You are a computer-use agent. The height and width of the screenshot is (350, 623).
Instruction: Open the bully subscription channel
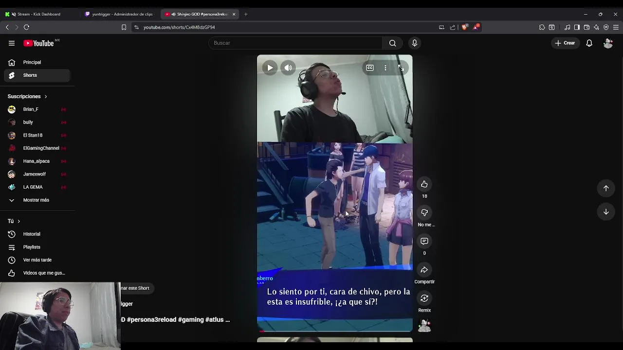tap(37, 122)
